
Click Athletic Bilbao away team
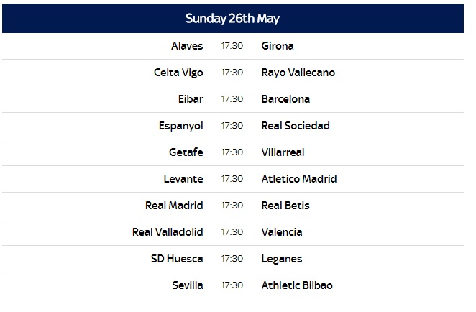297,285
